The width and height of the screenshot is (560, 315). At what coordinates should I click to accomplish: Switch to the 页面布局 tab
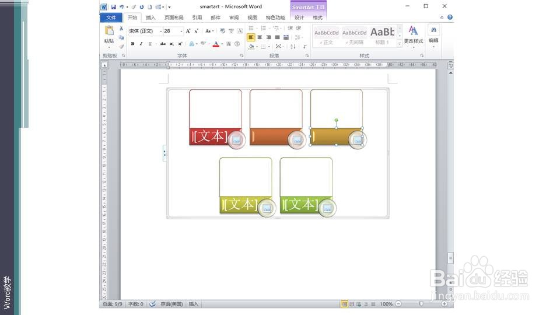coord(174,17)
